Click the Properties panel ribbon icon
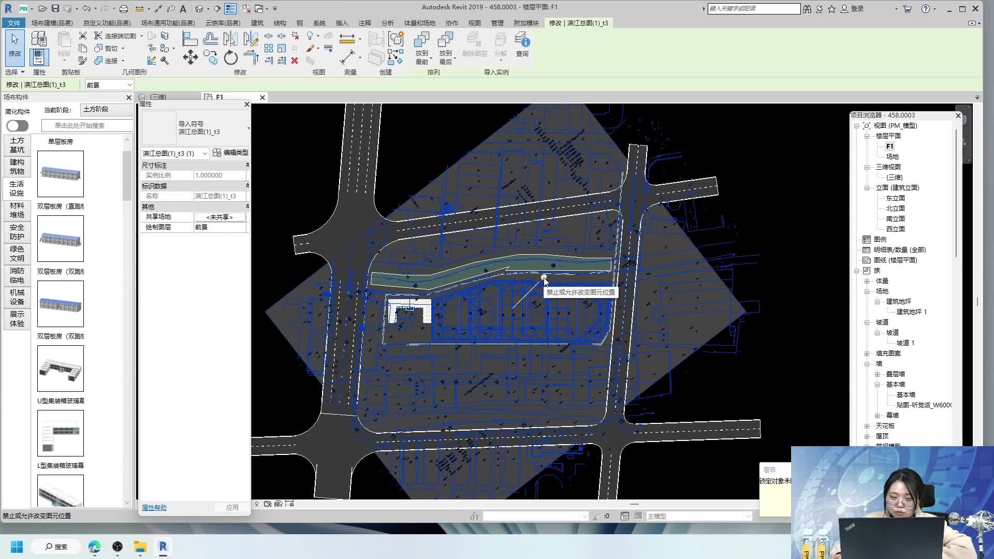 (x=39, y=57)
